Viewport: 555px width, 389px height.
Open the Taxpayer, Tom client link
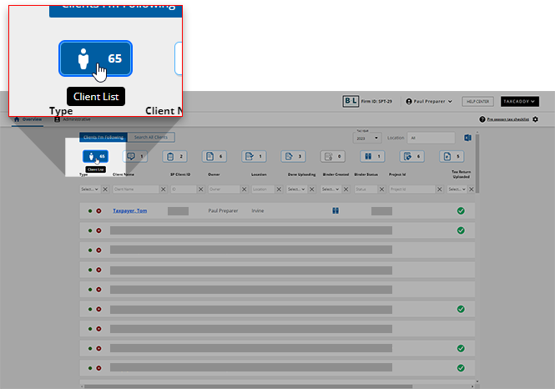(130, 210)
